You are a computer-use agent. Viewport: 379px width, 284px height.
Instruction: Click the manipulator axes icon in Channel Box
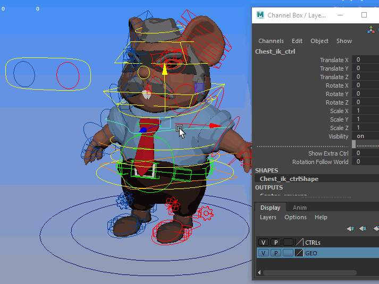coord(371,29)
